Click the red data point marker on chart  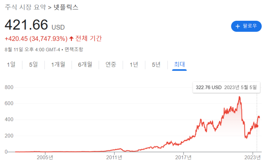257,126
